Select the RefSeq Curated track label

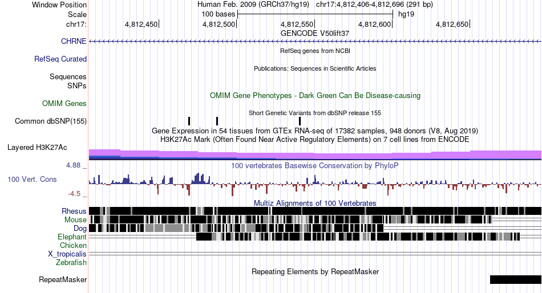(60, 59)
